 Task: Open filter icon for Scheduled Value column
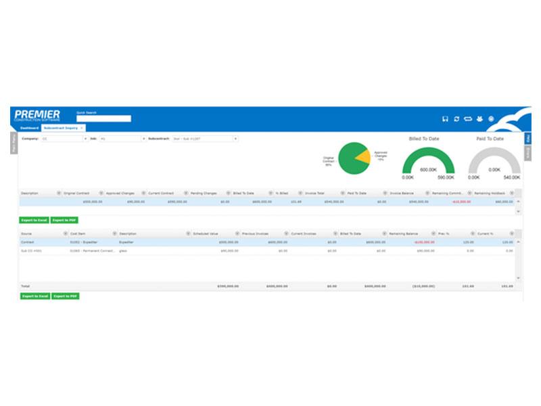237,233
